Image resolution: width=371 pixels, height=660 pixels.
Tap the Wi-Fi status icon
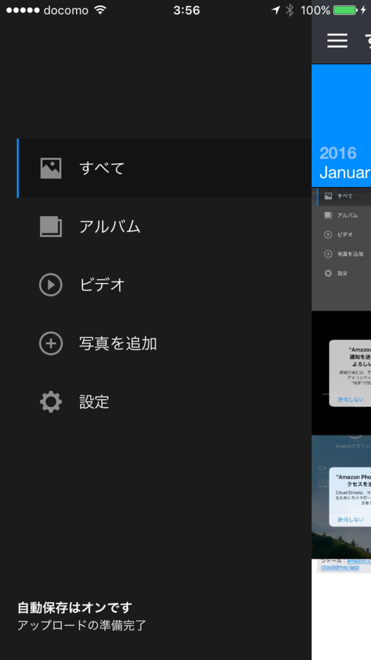[100, 10]
